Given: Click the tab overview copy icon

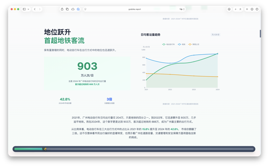Looking at the screenshot, I should coord(67,9).
